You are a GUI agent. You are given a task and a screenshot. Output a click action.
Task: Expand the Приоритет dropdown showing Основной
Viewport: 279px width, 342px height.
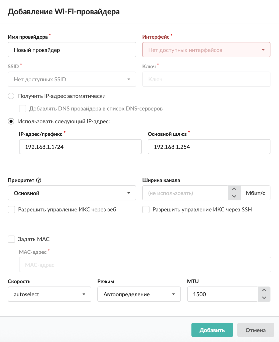click(72, 193)
